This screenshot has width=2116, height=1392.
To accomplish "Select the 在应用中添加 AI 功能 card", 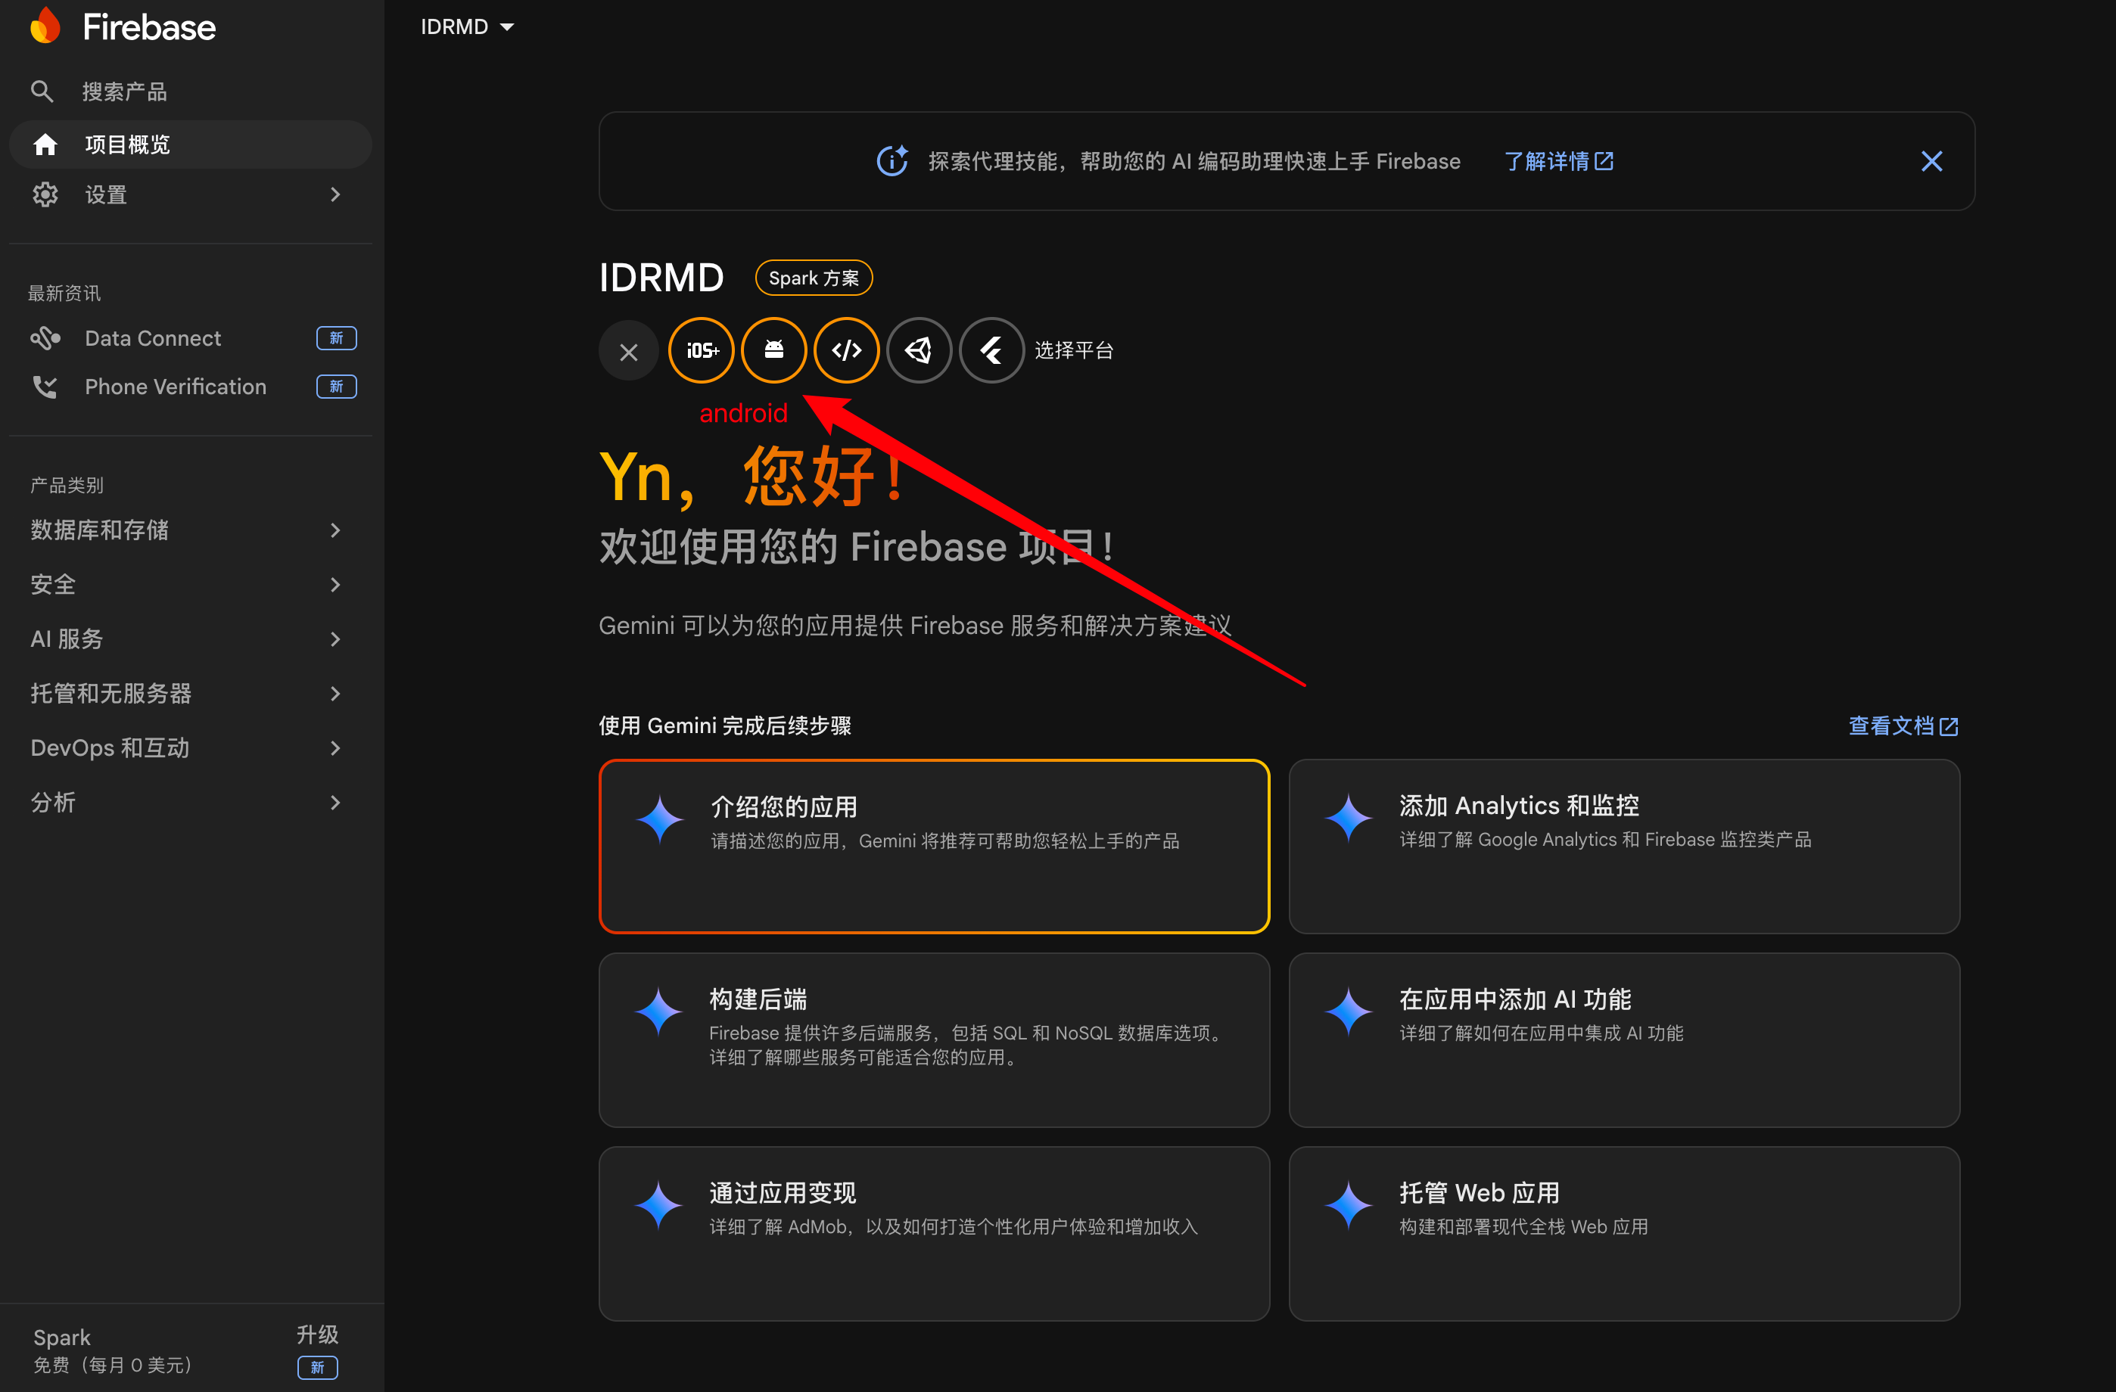I will [1624, 1040].
